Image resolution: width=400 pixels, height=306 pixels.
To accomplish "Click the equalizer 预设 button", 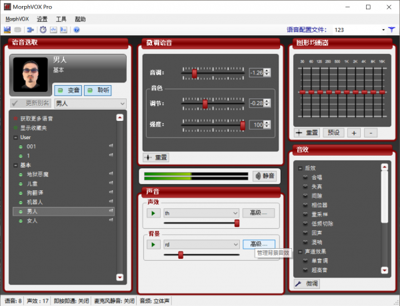I will (x=333, y=132).
